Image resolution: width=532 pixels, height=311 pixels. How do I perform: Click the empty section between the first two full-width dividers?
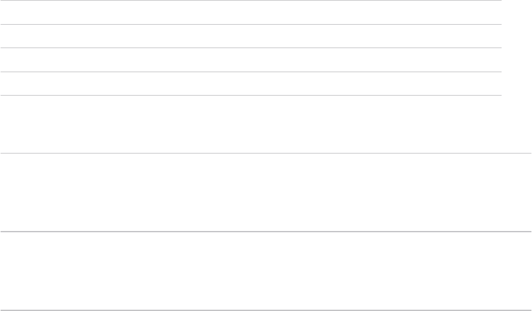pyautogui.click(x=266, y=192)
